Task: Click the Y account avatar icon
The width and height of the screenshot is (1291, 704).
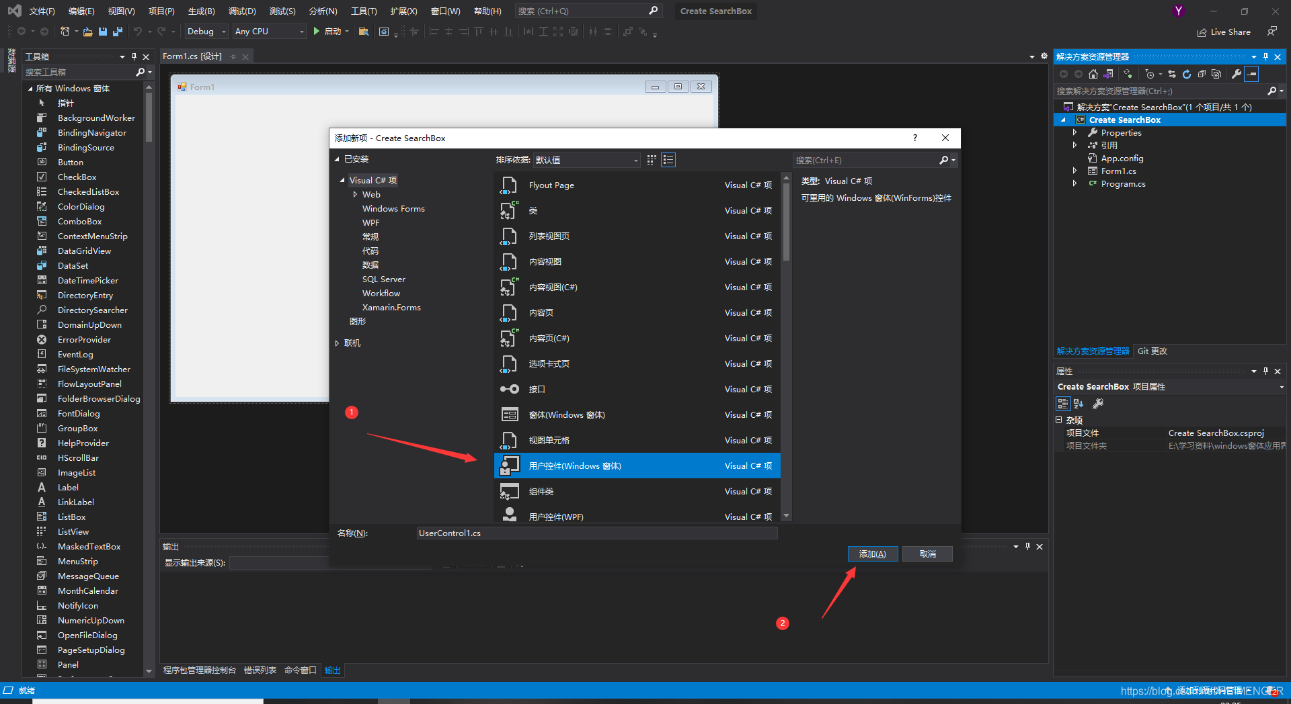Action: [1178, 11]
